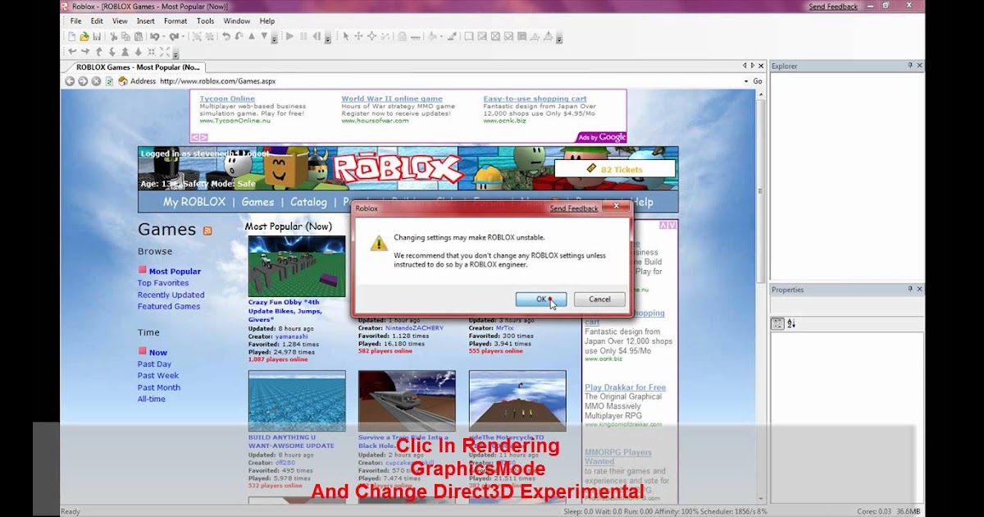Open the Edit menu
This screenshot has height=517, width=984.
tap(97, 21)
